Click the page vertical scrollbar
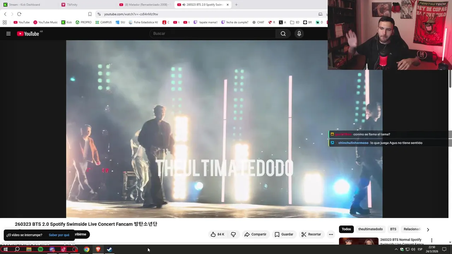 (x=450, y=79)
